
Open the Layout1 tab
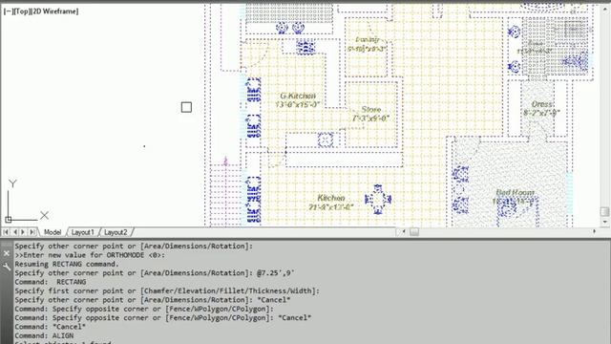(83, 232)
